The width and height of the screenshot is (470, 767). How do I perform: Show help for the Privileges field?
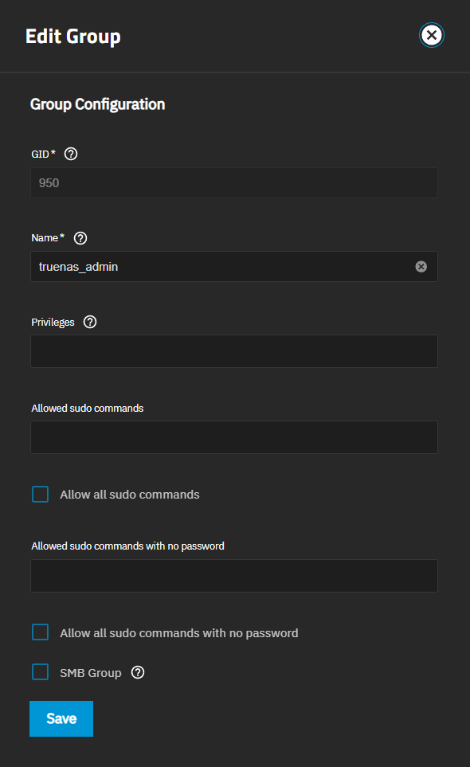click(90, 322)
